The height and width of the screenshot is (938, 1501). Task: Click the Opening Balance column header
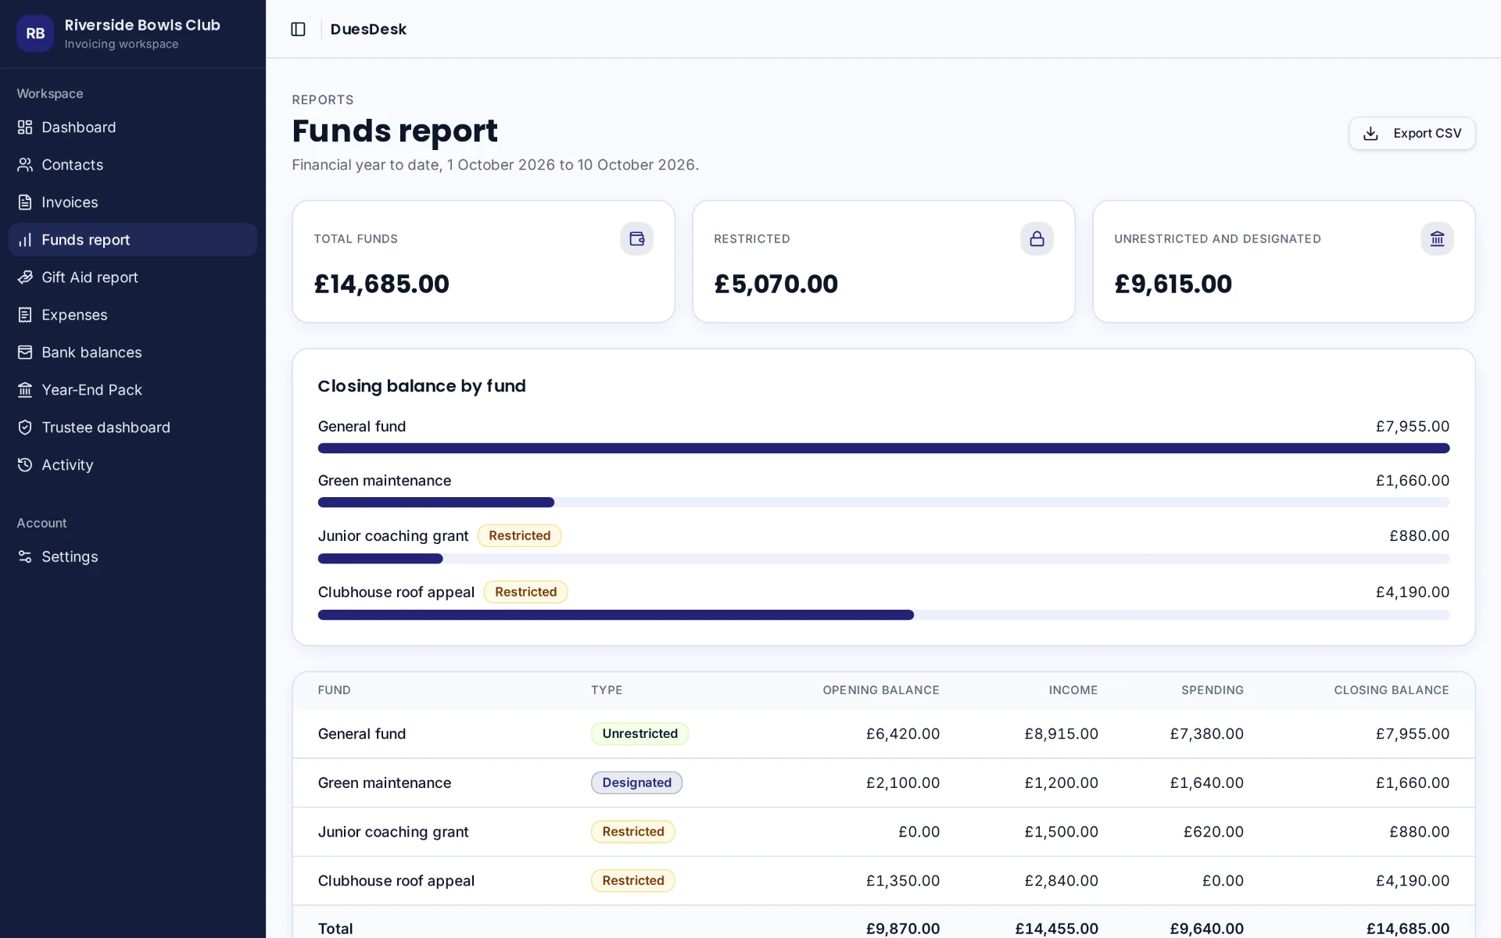point(881,690)
